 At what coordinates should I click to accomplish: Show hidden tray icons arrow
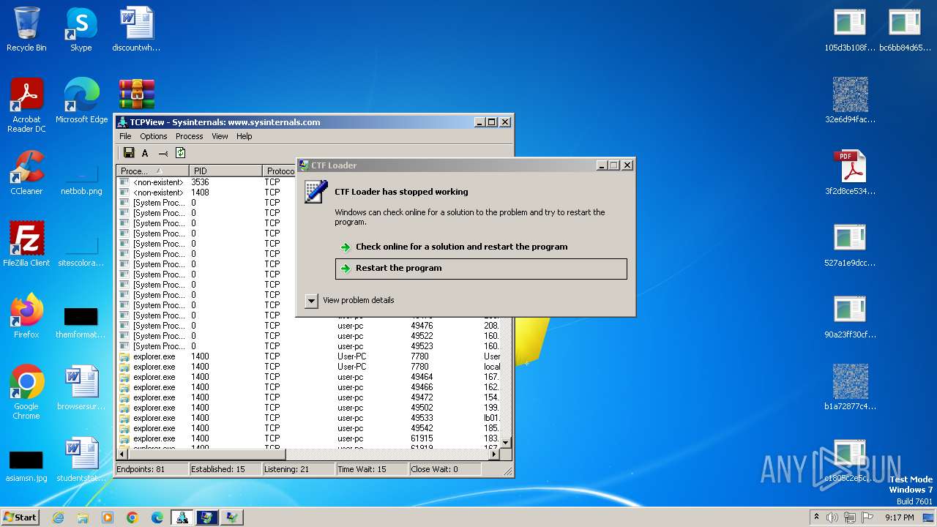pyautogui.click(x=816, y=517)
